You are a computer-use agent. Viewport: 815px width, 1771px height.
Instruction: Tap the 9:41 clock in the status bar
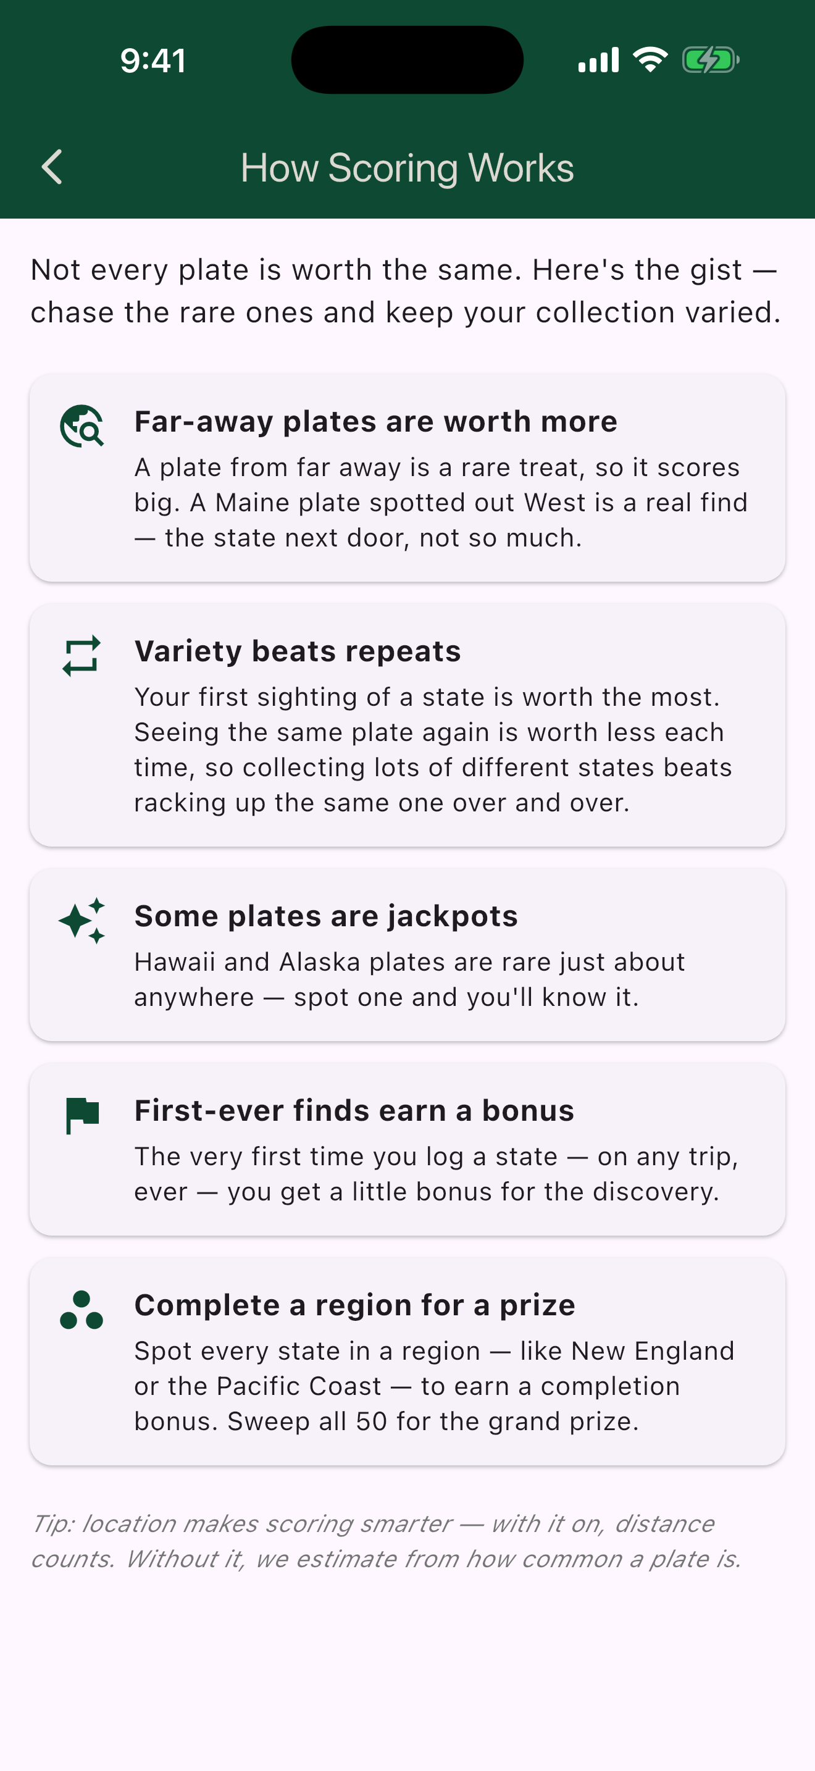tap(153, 61)
